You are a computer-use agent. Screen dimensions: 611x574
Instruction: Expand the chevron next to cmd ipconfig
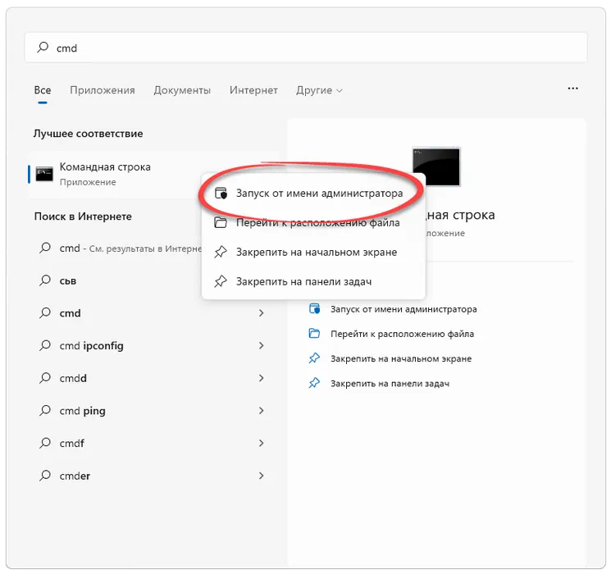(x=261, y=346)
